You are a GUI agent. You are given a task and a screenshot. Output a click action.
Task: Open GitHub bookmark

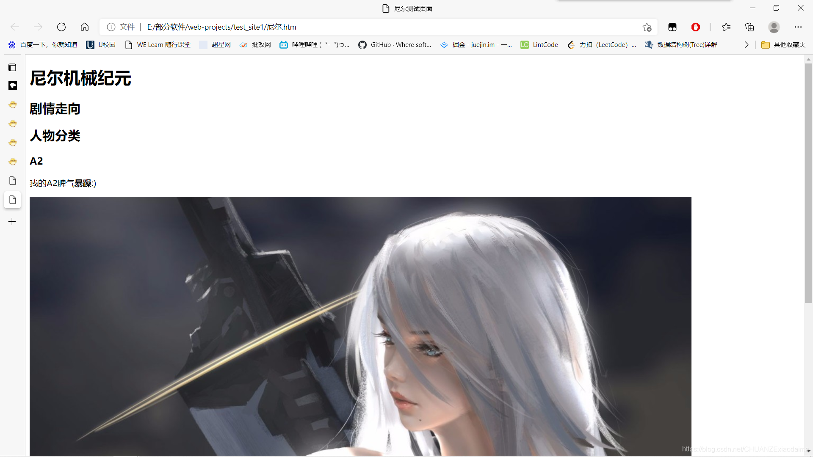pyautogui.click(x=395, y=45)
